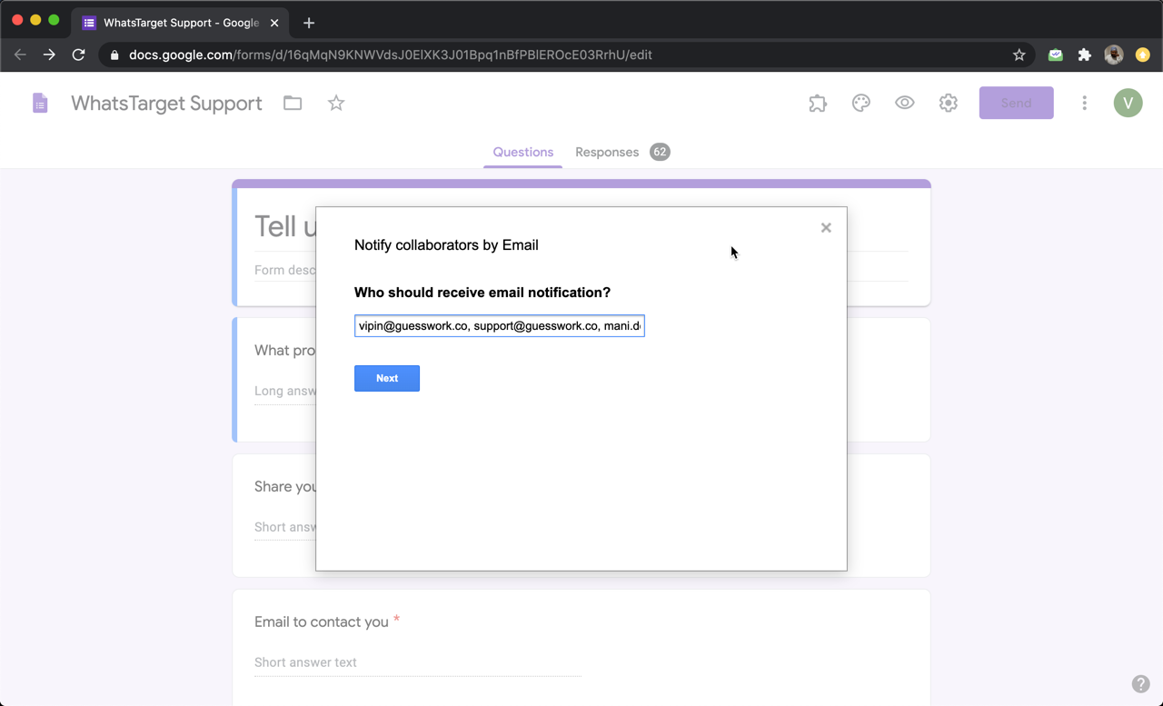Open the three-dot More options menu

click(1084, 103)
